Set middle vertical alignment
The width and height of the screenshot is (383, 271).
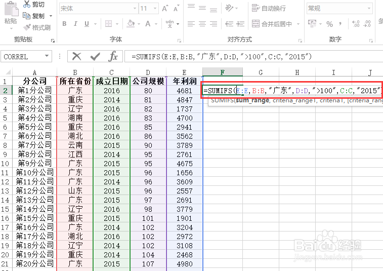202,8
